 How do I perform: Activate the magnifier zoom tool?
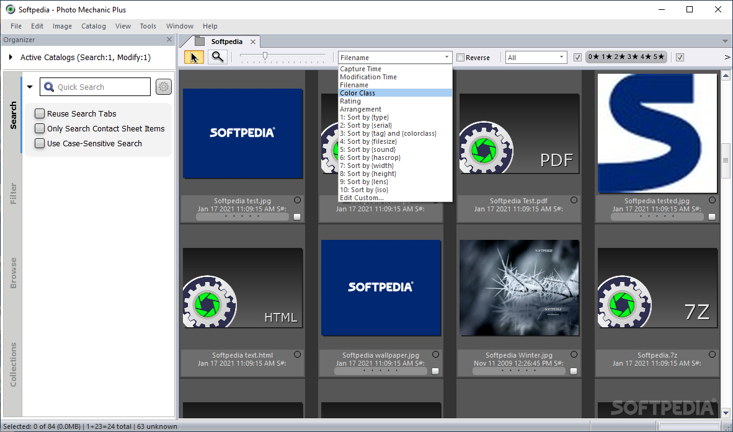[x=218, y=57]
